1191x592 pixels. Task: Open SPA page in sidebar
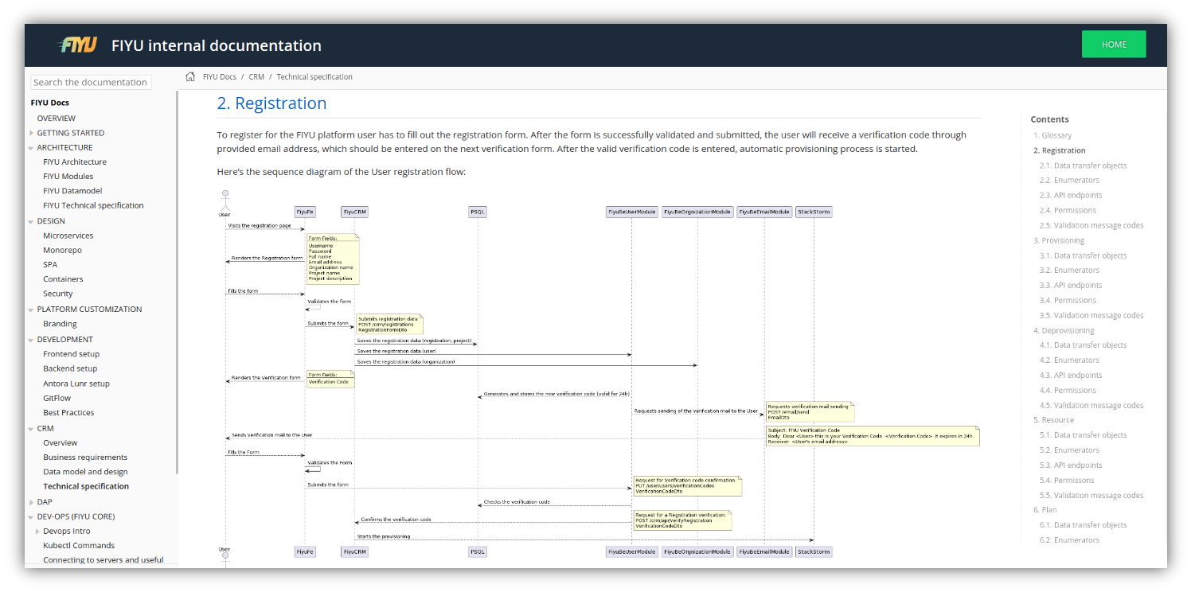coord(50,264)
